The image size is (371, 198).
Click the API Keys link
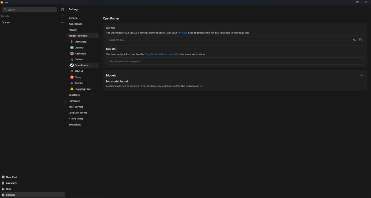click(182, 33)
